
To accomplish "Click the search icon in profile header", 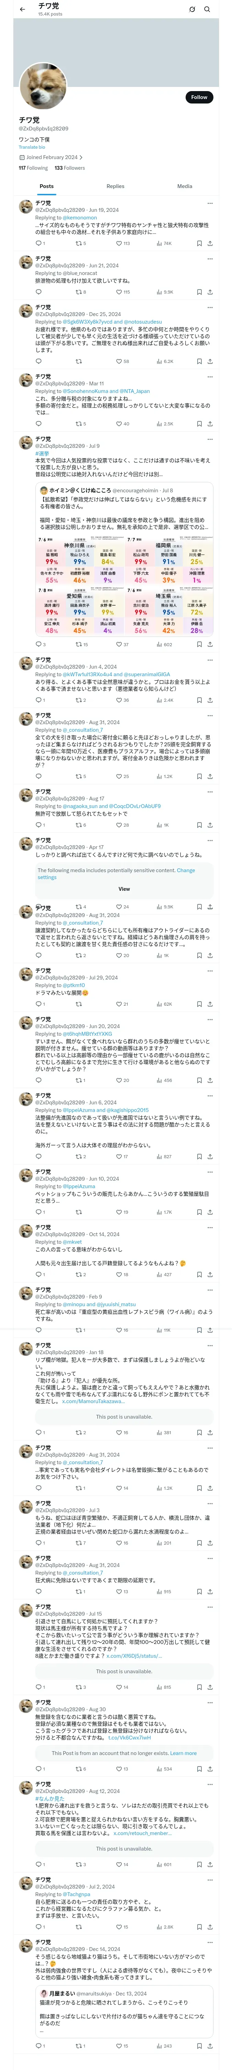I will point(207,10).
